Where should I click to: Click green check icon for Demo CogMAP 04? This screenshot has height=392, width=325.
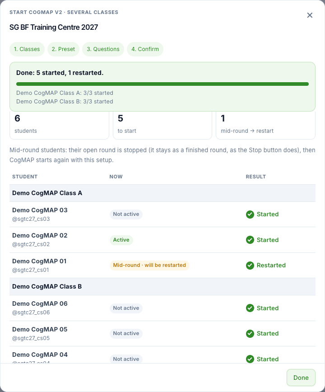click(x=250, y=359)
